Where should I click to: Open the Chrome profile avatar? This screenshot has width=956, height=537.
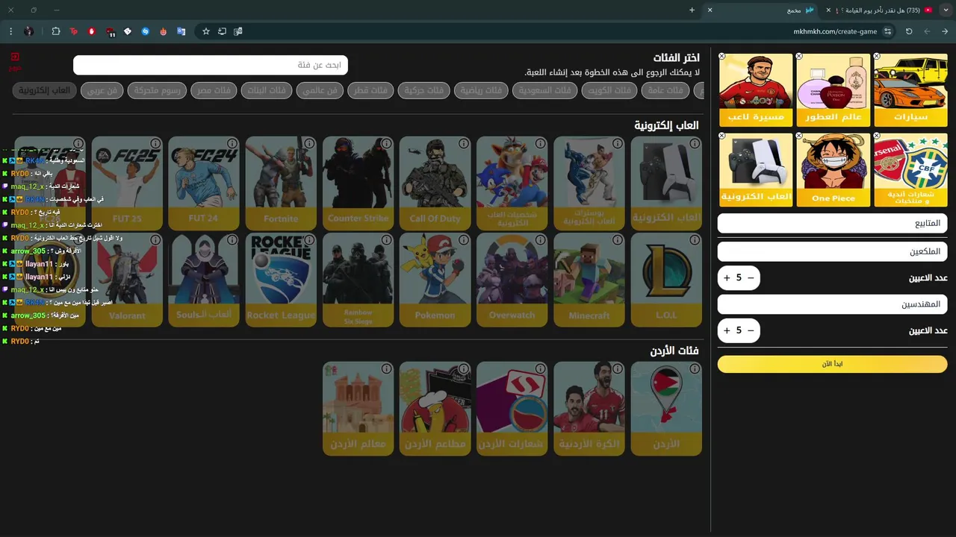click(28, 31)
